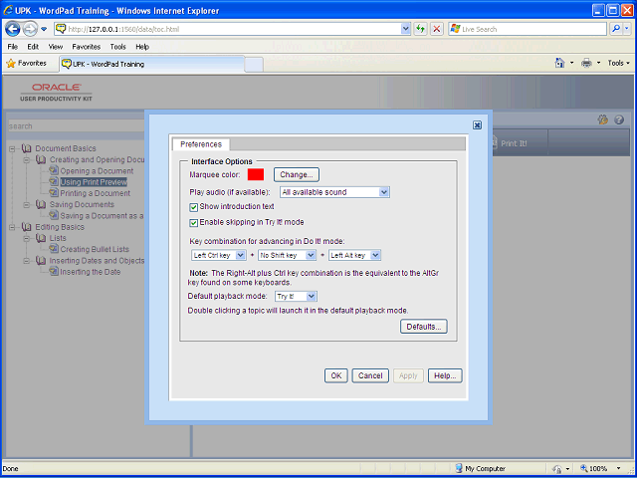Close the Preferences dialog with X icon

pos(478,125)
